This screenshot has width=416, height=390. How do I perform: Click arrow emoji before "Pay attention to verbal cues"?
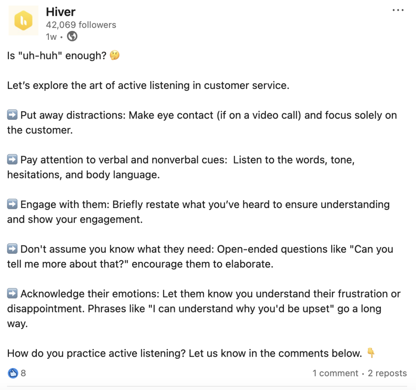[11, 159]
